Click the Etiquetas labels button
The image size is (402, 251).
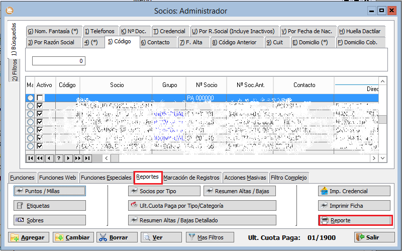pos(50,206)
